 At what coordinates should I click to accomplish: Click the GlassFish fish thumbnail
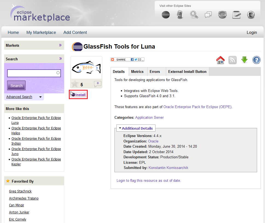tap(86, 68)
